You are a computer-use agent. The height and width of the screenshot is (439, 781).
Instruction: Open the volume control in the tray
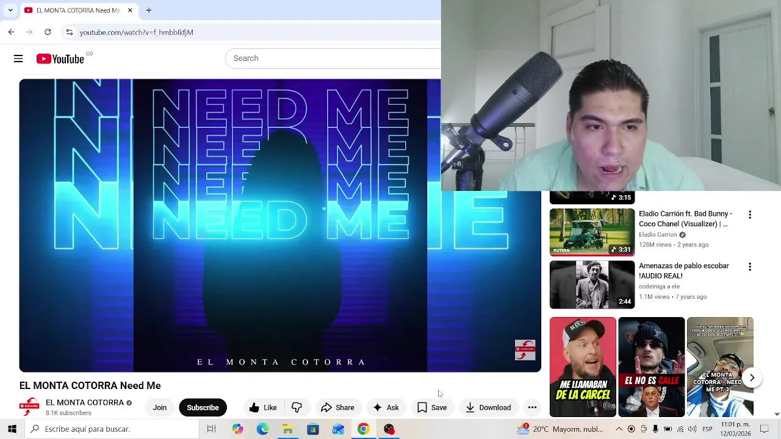pos(693,429)
